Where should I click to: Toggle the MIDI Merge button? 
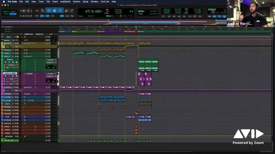tap(224, 16)
